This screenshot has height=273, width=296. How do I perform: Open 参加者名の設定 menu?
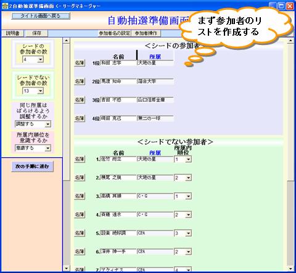114,33
